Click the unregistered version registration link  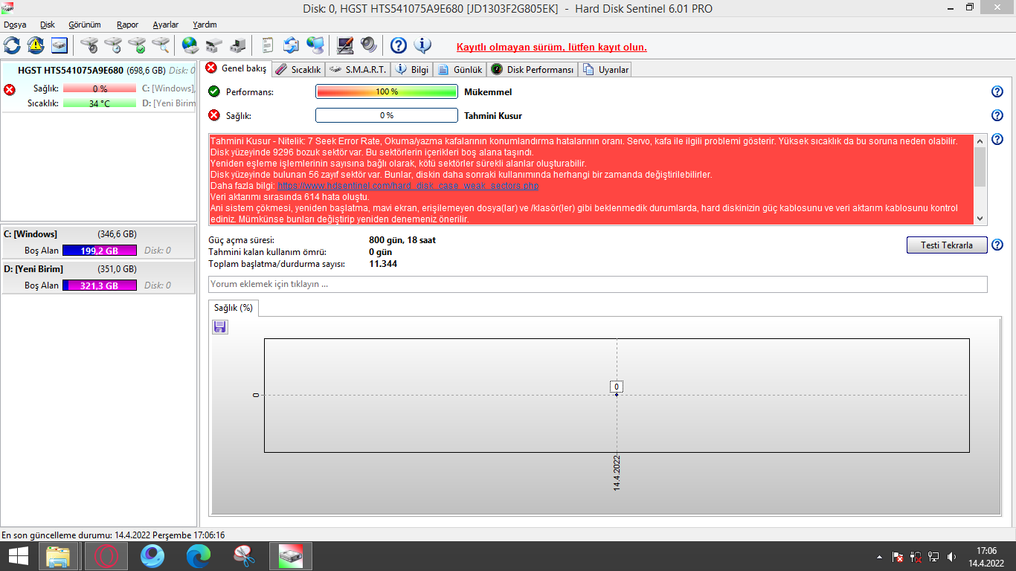[552, 47]
